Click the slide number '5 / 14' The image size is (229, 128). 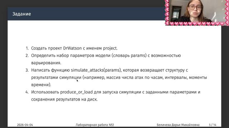tap(213, 125)
